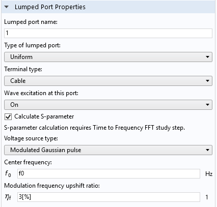This screenshot has height=207, width=217.
Task: Click the Calculate S-parameter label text
Action: (x=44, y=116)
